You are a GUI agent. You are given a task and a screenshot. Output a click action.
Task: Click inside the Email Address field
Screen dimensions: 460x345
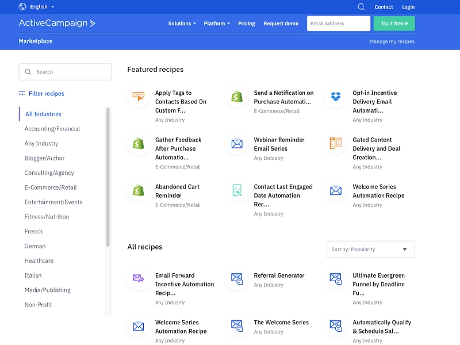[338, 24]
